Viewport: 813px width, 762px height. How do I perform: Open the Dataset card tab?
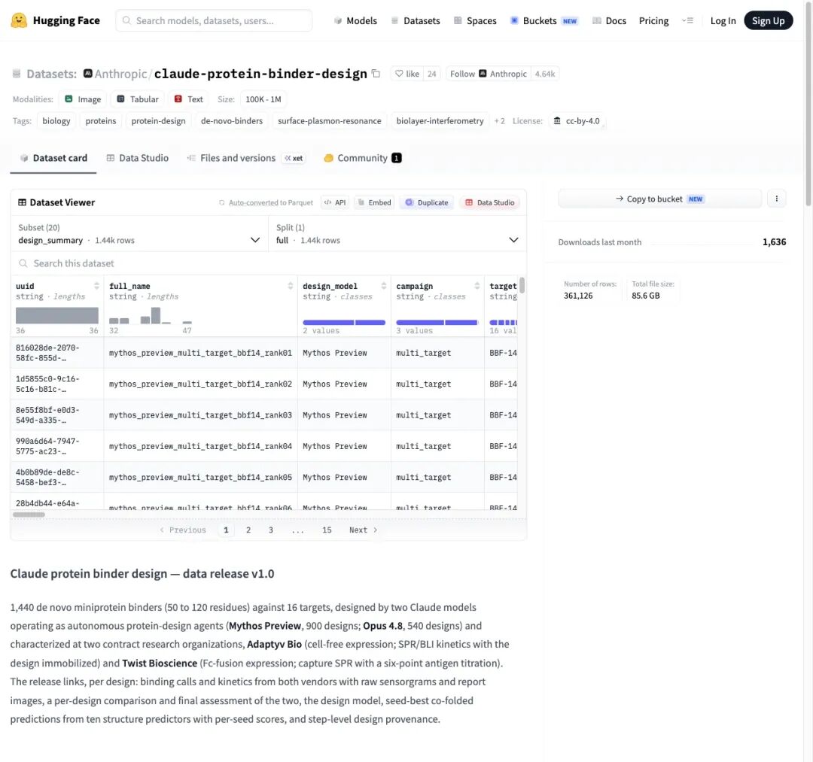point(53,158)
